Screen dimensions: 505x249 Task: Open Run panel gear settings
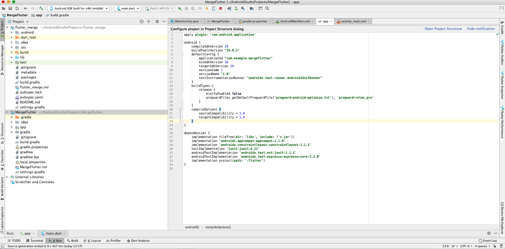(489, 233)
